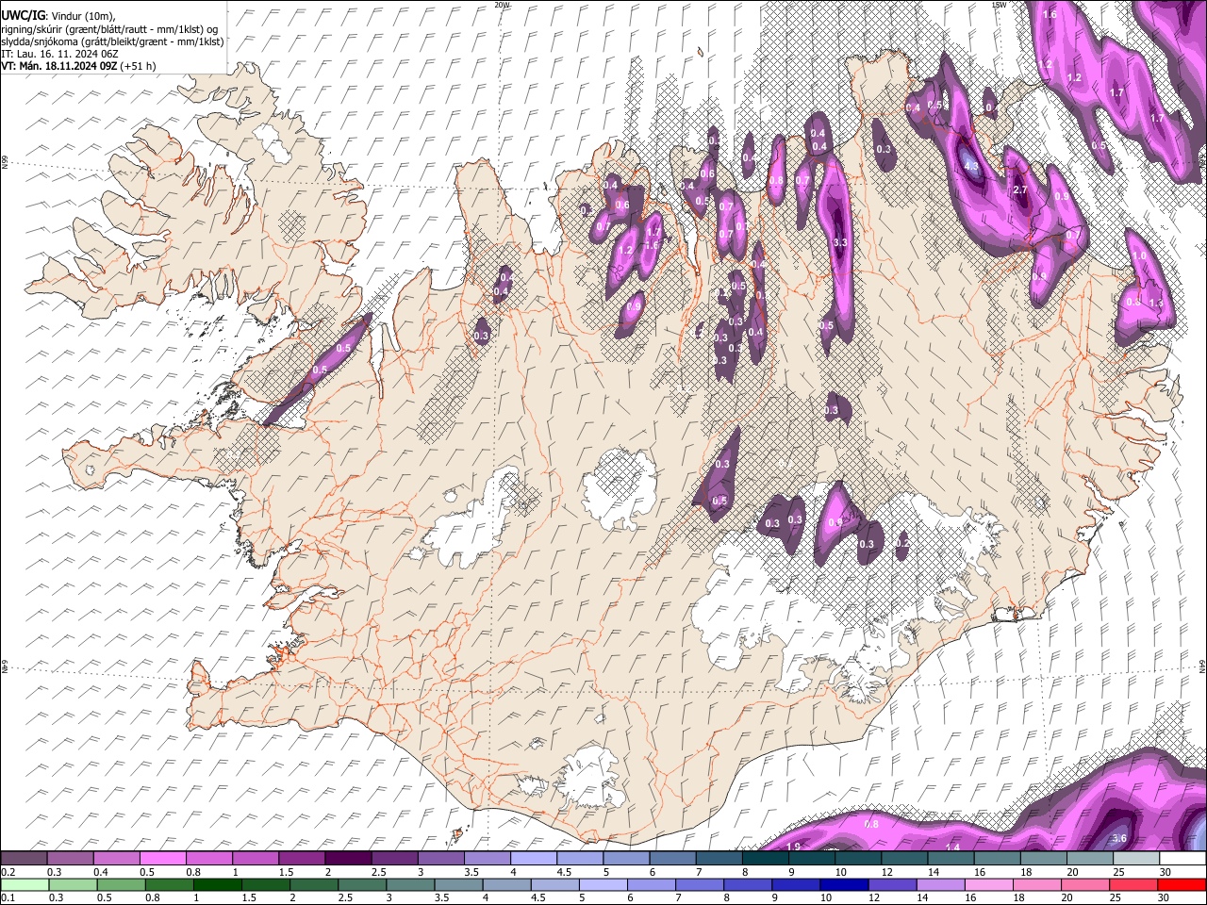The width and height of the screenshot is (1207, 905).
Task: Select the upper legend swatch labeled 4.5
Action: click(580, 859)
